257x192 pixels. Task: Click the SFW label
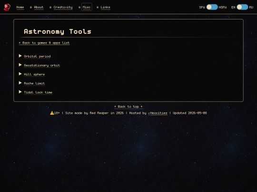(202, 7)
